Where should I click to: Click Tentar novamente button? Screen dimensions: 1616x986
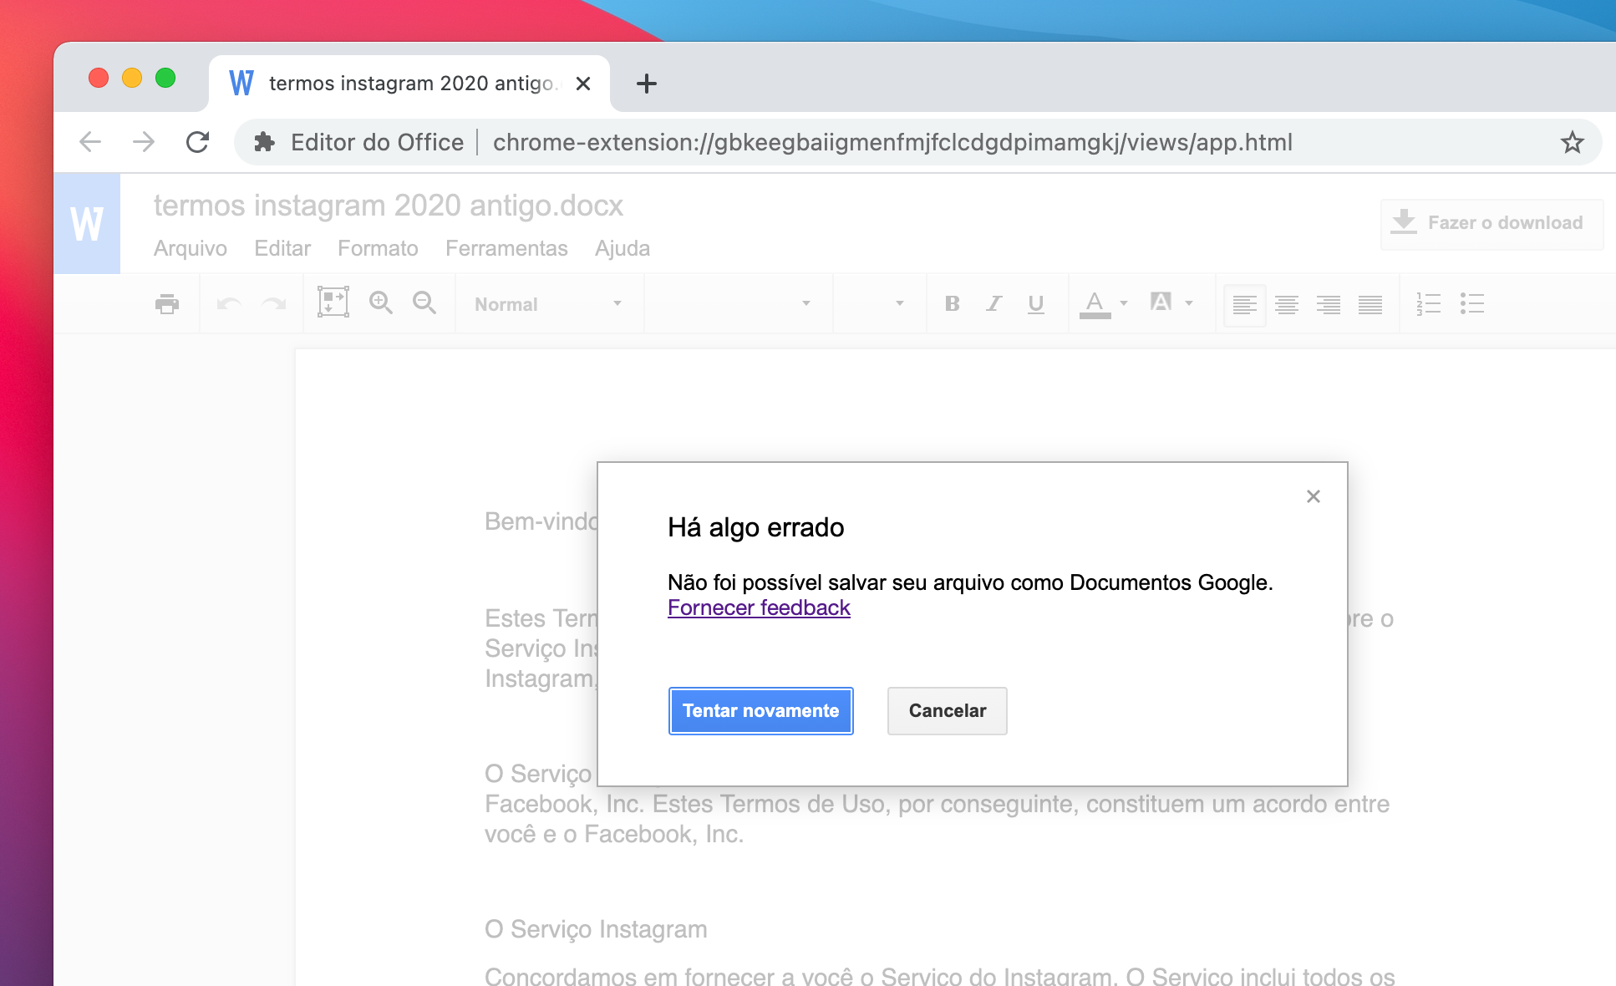click(x=760, y=710)
